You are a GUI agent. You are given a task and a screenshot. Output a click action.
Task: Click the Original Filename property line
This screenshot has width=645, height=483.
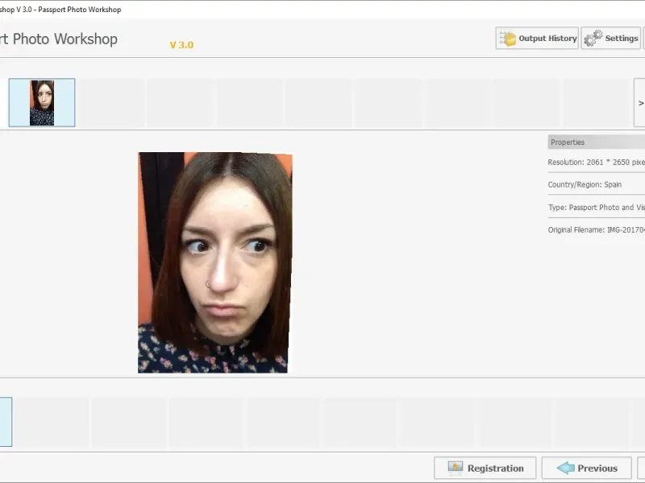[597, 229]
